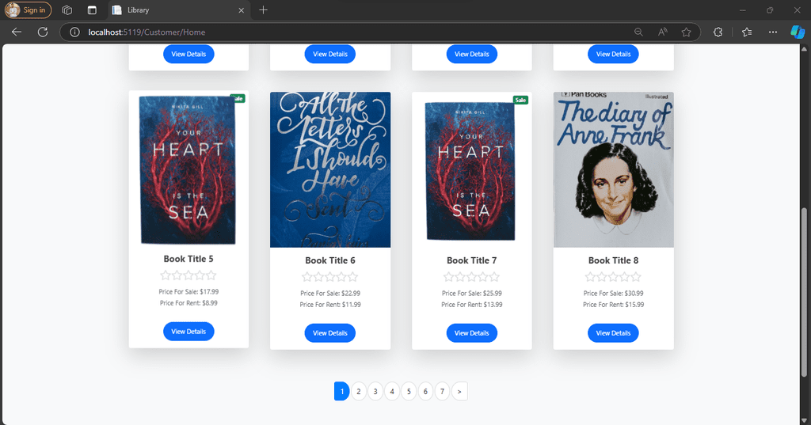Close the Library tab

tap(241, 9)
